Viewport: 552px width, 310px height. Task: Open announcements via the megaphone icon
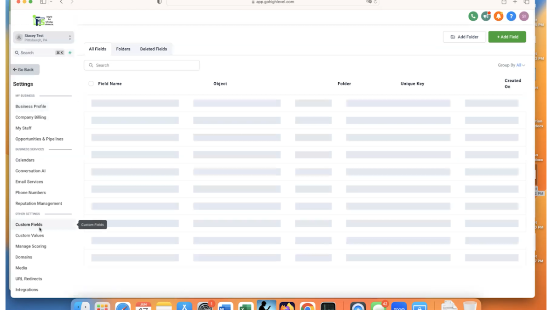(x=486, y=16)
